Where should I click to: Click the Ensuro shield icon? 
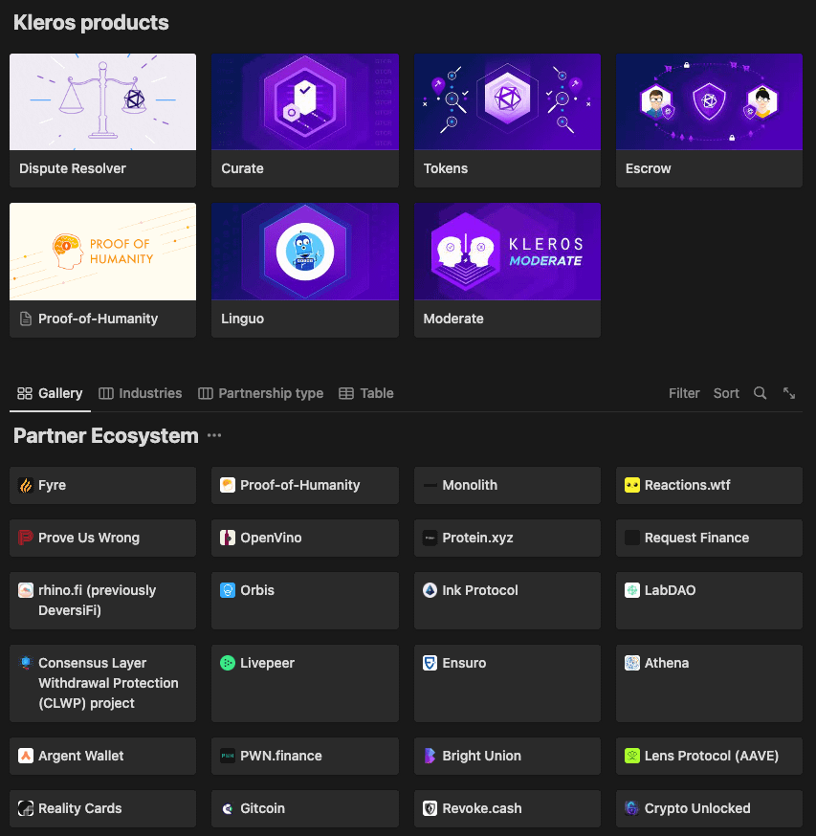(x=430, y=663)
